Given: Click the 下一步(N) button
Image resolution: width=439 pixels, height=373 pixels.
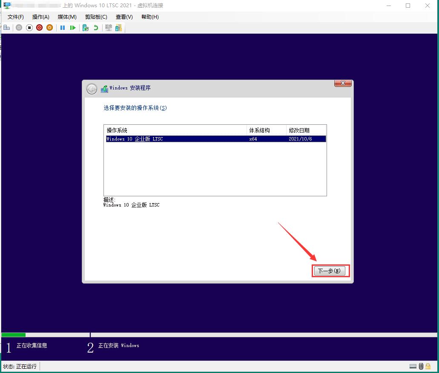Looking at the screenshot, I should 330,271.
